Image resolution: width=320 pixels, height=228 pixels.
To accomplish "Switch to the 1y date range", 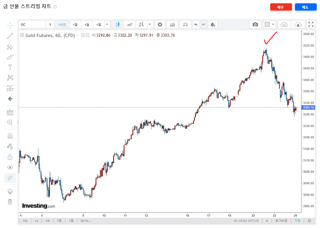I will point(37,221).
